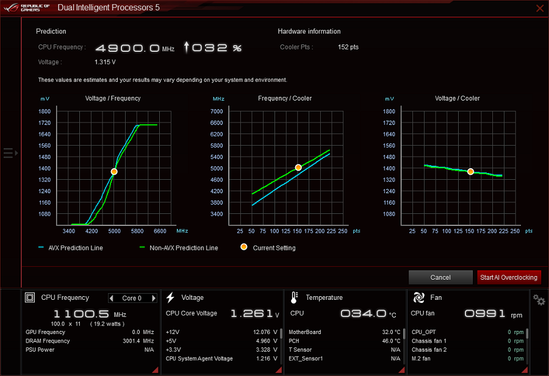Expand the Fan panel corner triangle

point(525,370)
